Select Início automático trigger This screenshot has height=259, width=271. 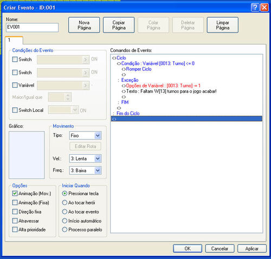tap(64, 221)
